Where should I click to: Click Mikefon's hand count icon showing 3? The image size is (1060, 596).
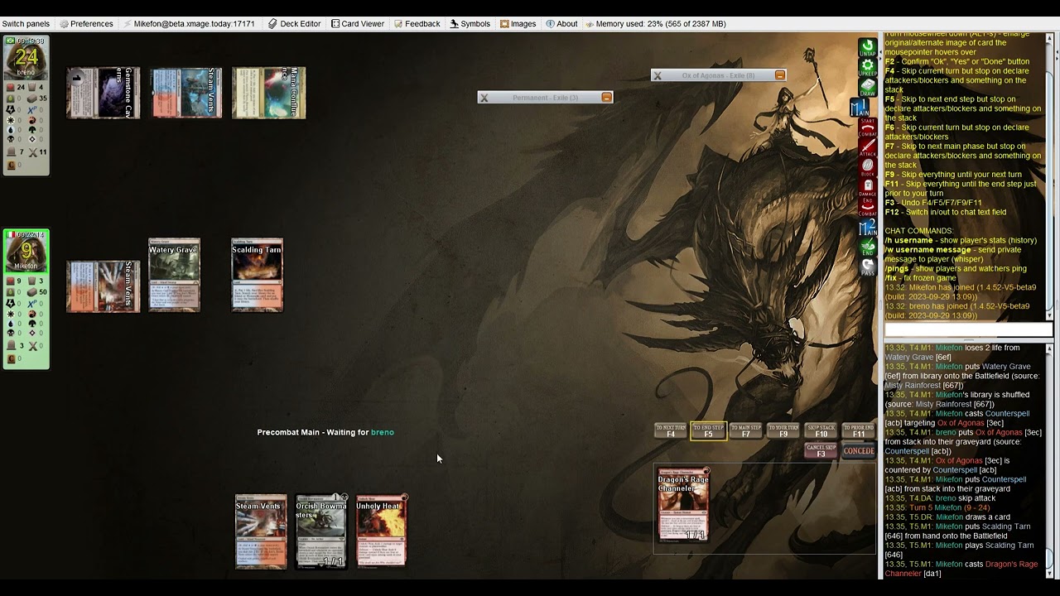tap(33, 281)
